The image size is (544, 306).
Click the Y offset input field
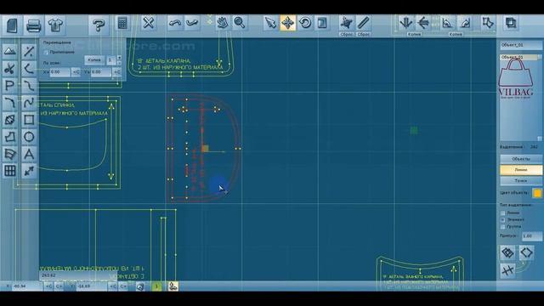point(101,72)
